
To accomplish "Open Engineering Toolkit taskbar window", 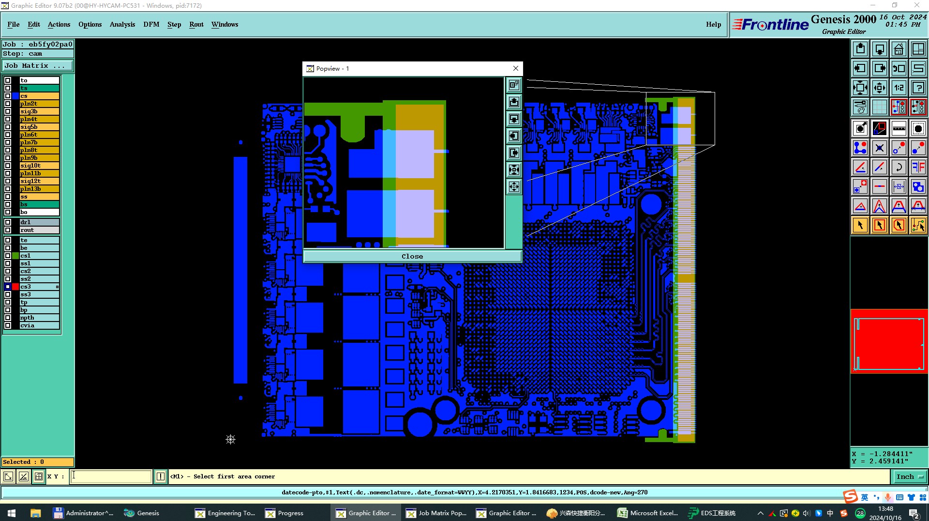I will (225, 513).
